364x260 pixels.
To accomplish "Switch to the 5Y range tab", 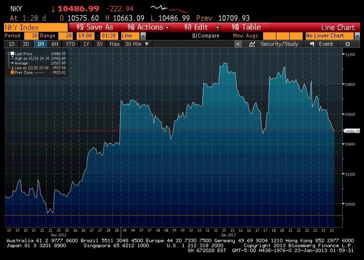I will click(100, 44).
